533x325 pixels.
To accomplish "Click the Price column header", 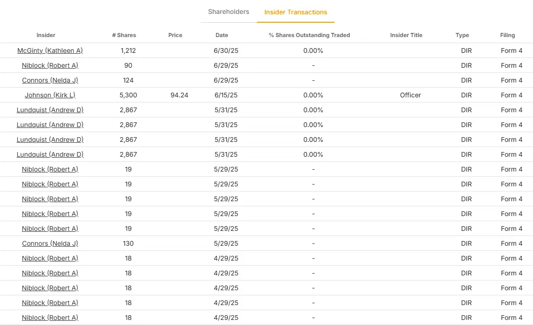I will pos(175,35).
